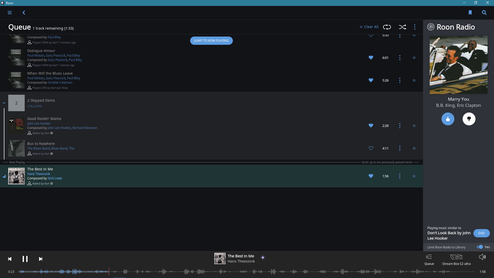Click Jump To Now Playing button
The image size is (494, 278).
click(211, 41)
